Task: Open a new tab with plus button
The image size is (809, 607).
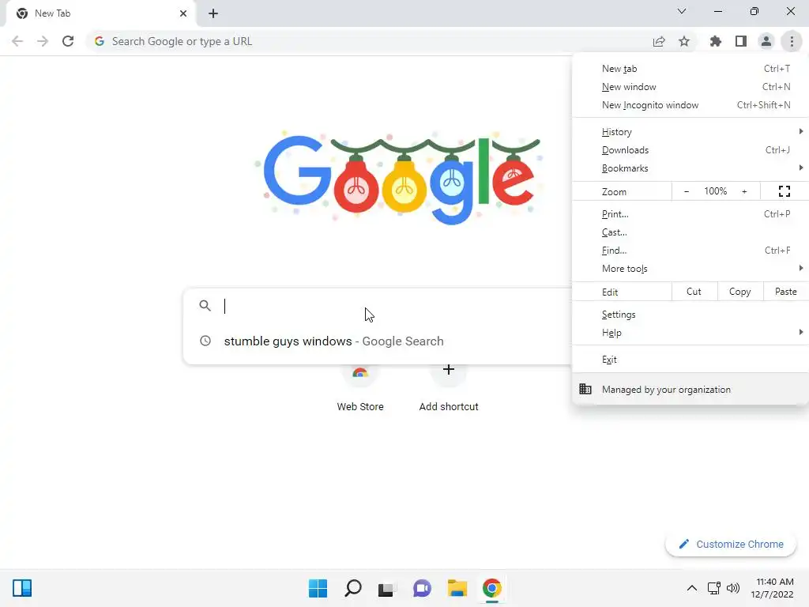Action: [x=213, y=13]
